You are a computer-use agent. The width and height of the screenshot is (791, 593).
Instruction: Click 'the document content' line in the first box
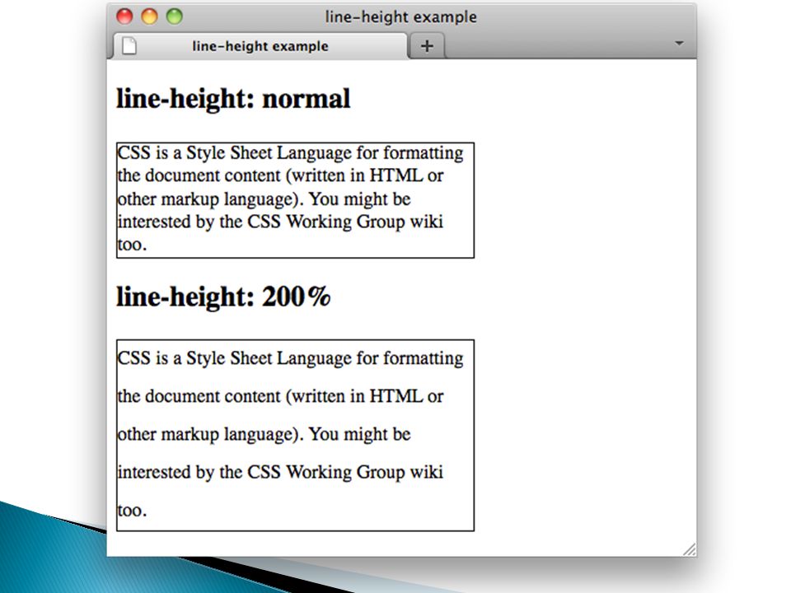(280, 176)
